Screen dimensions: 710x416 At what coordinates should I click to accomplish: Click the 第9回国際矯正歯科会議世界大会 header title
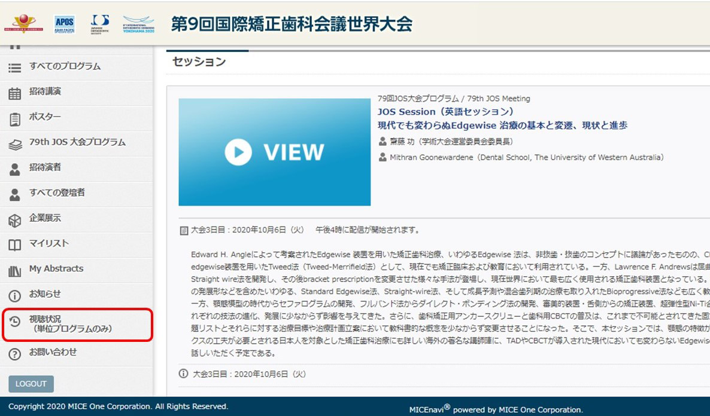(292, 24)
